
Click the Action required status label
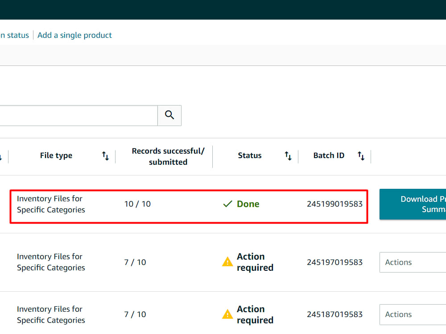coord(255,262)
